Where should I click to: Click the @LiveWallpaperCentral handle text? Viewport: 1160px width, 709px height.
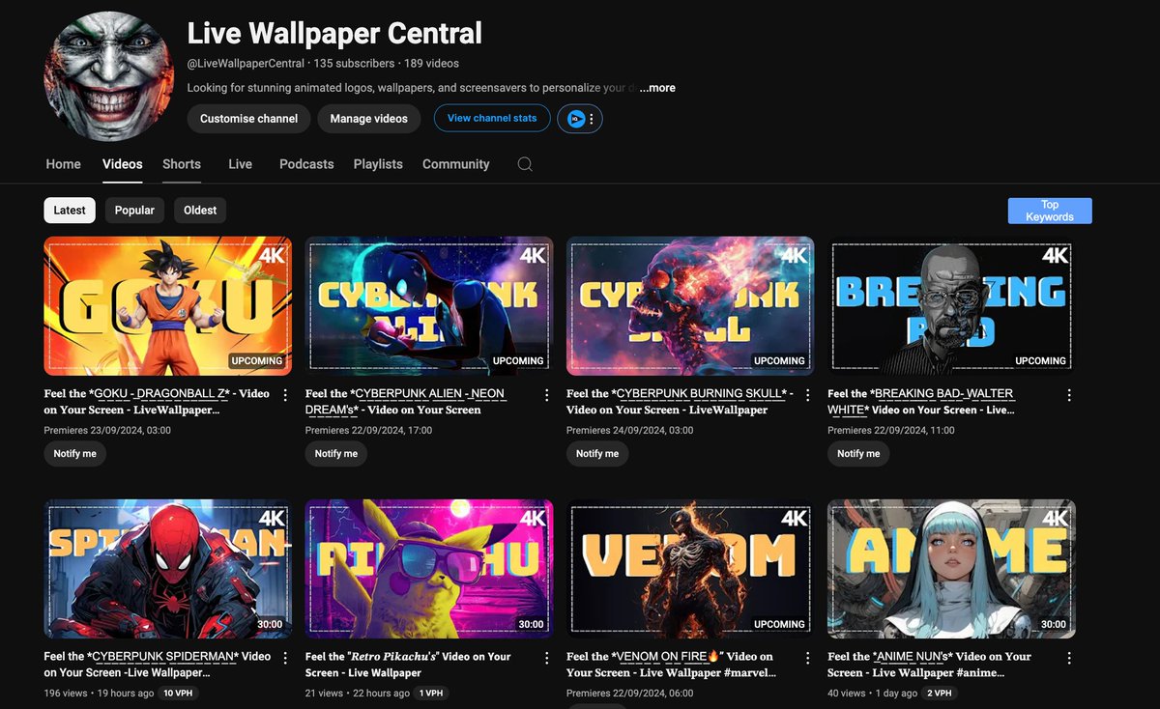click(246, 64)
